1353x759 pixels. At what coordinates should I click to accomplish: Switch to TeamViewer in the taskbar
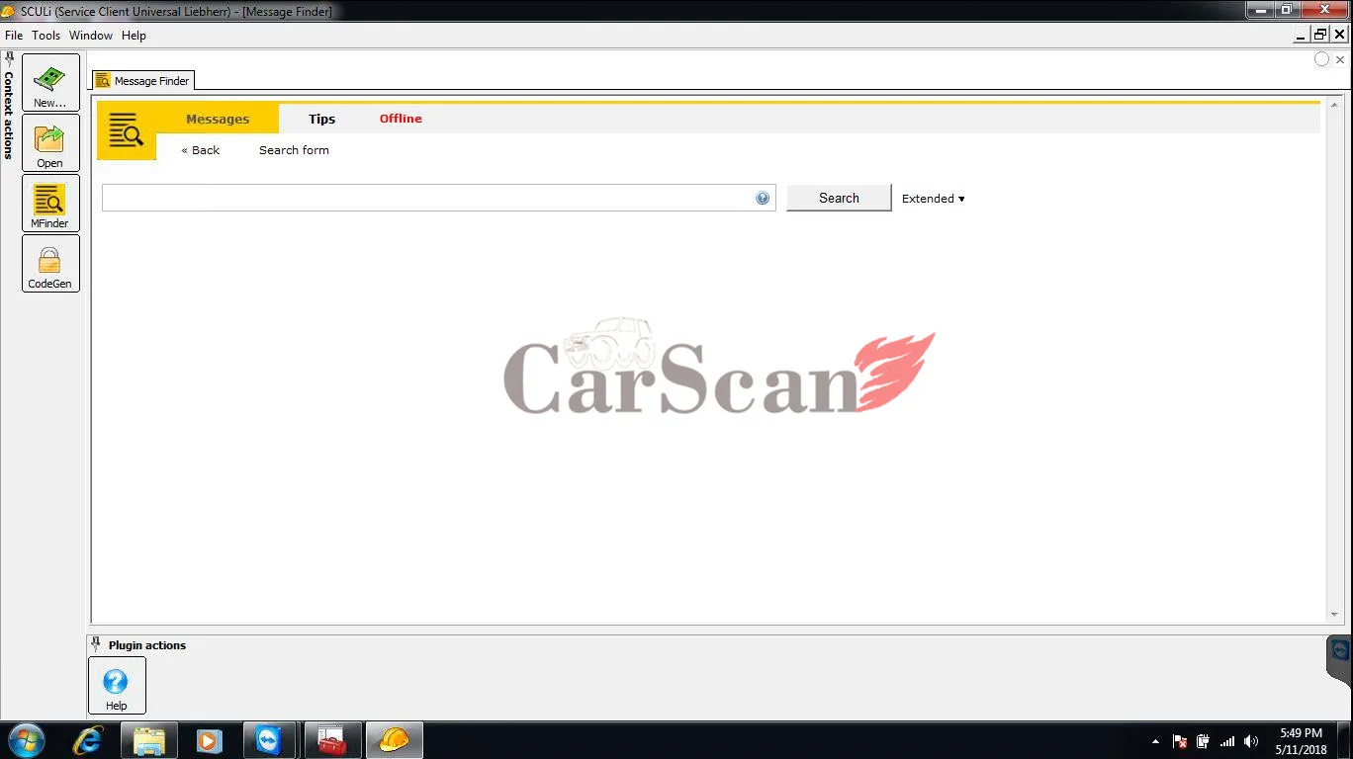[x=269, y=740]
